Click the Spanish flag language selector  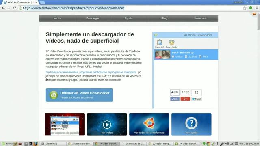coord(254,14)
